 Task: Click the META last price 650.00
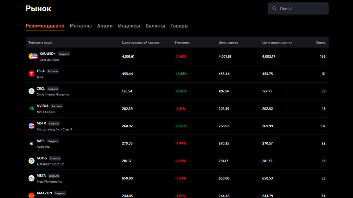click(127, 178)
